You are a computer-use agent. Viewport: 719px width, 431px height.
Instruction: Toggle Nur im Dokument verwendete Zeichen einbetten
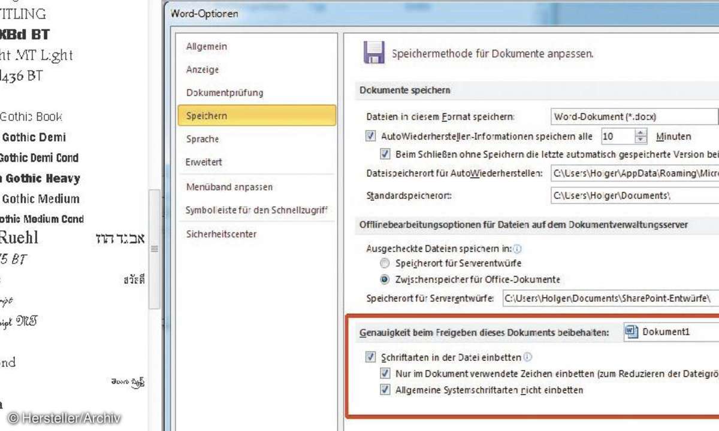(x=385, y=374)
